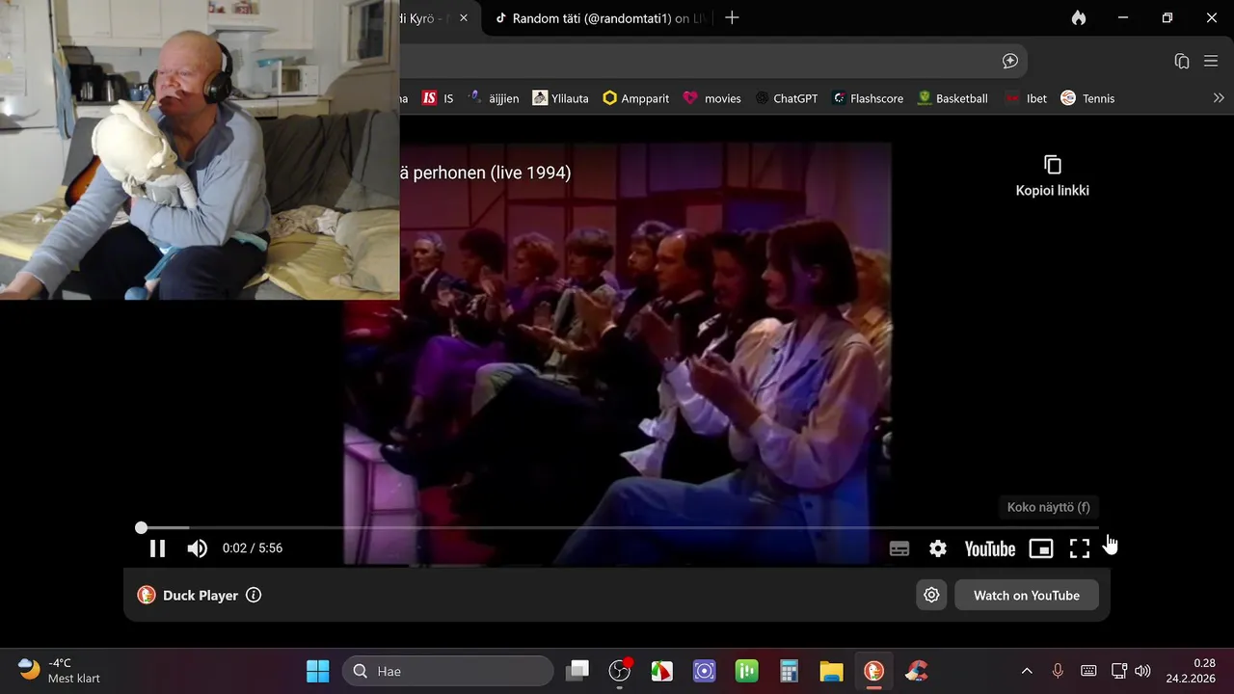Open OBS Studio from the taskbar
The image size is (1234, 694).
click(620, 671)
